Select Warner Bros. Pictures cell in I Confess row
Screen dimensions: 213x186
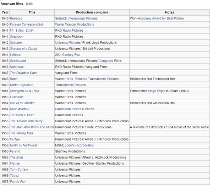(x=92, y=97)
